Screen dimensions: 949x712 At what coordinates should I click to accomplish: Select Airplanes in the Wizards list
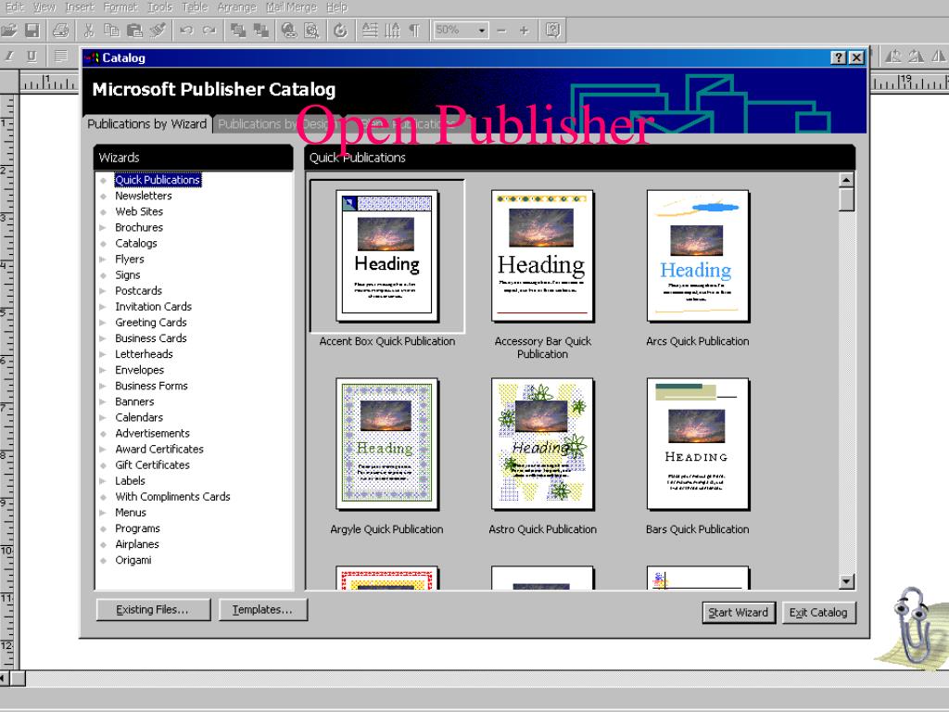coord(137,544)
